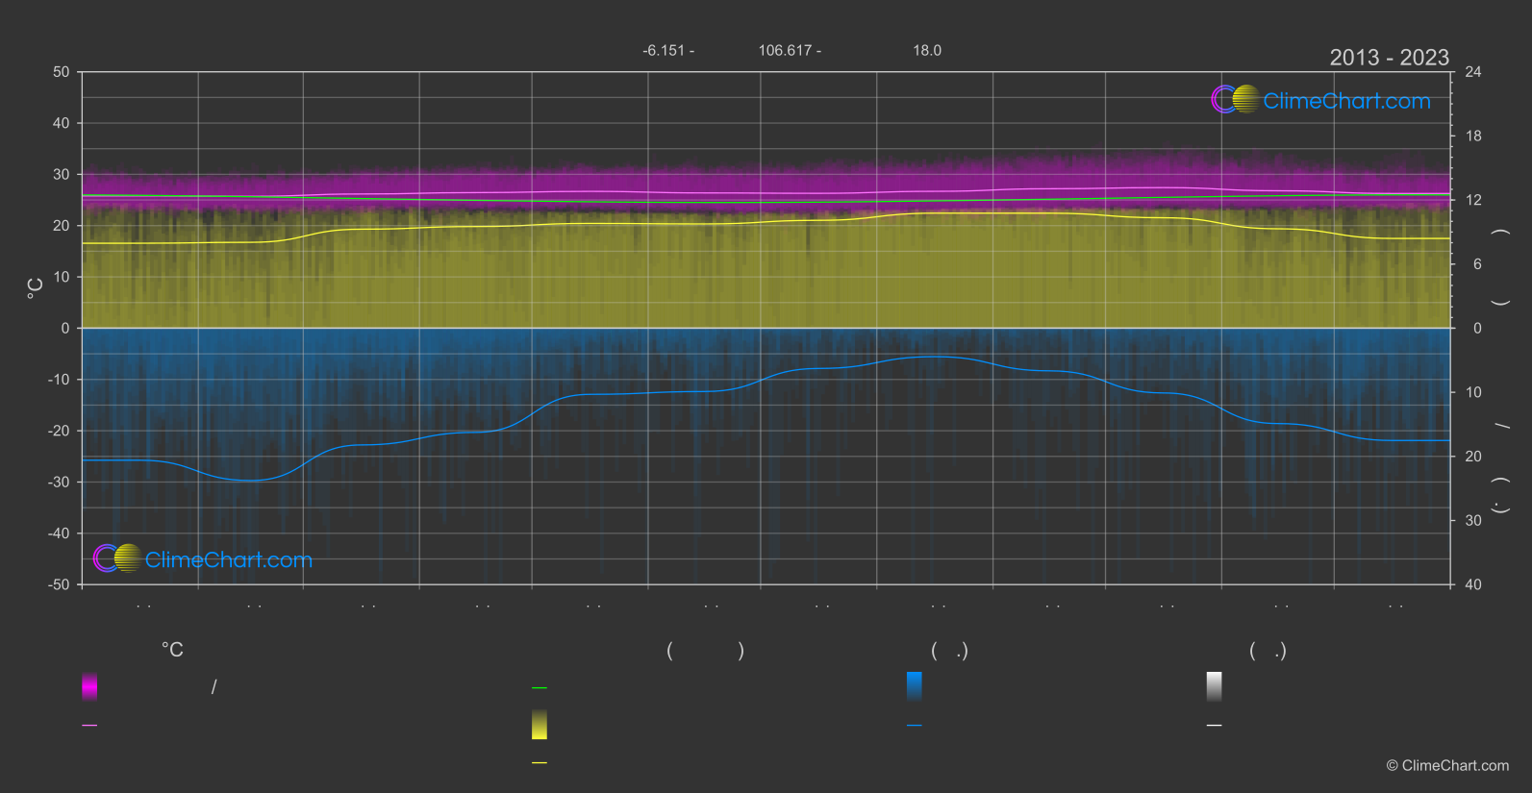
Task: Click the °C heading in the legend
Action: 172,651
